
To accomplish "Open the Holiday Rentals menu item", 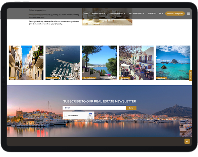I will 99,13.
